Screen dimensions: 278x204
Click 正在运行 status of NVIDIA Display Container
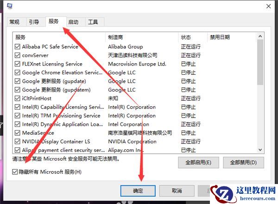pos(191,141)
